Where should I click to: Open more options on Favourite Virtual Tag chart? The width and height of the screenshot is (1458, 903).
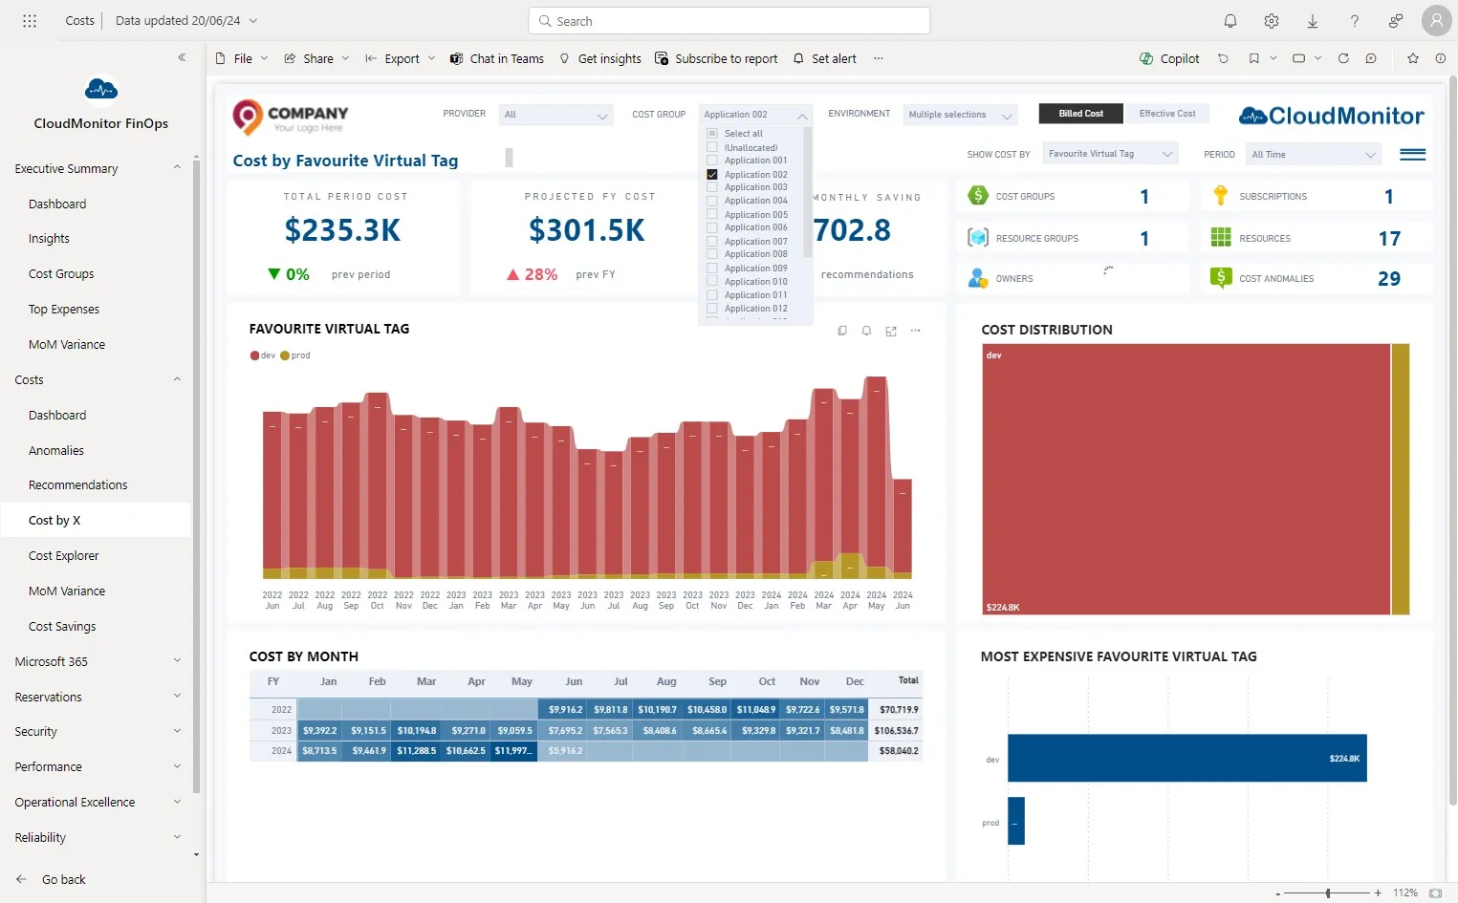point(916,331)
